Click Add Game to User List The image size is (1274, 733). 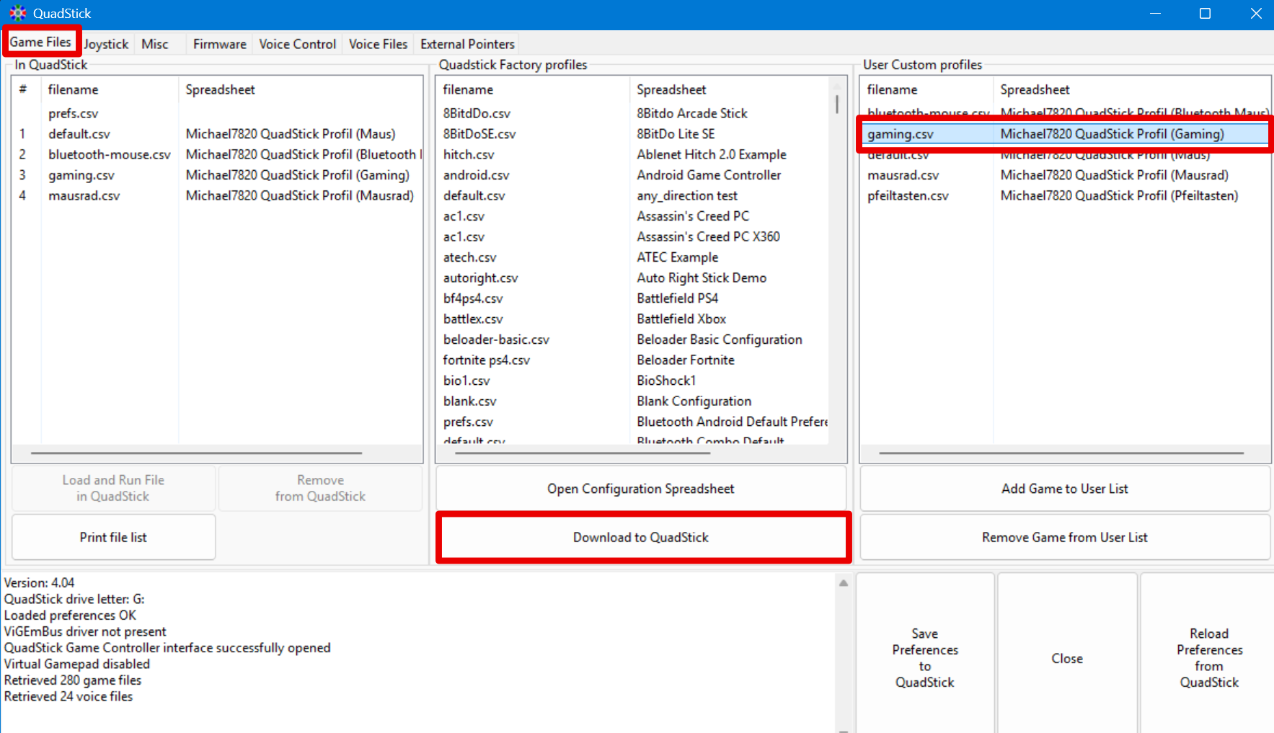click(x=1064, y=489)
